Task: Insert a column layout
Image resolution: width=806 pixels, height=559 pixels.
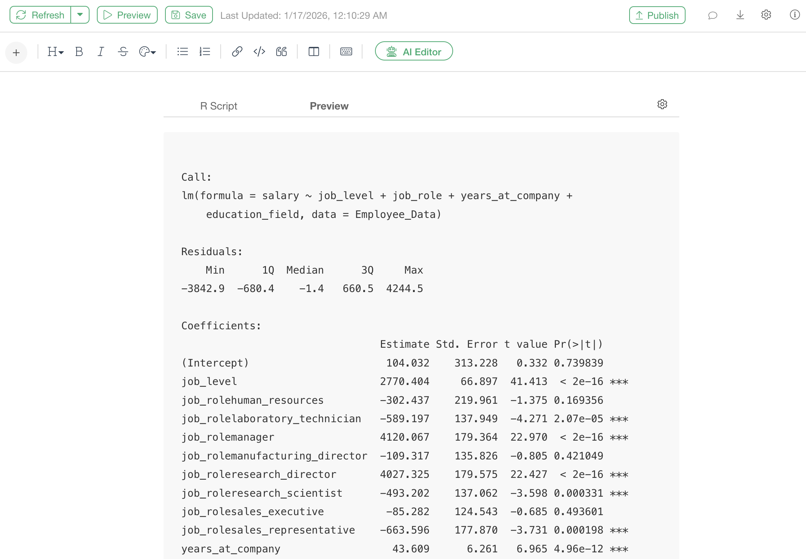Action: [313, 52]
